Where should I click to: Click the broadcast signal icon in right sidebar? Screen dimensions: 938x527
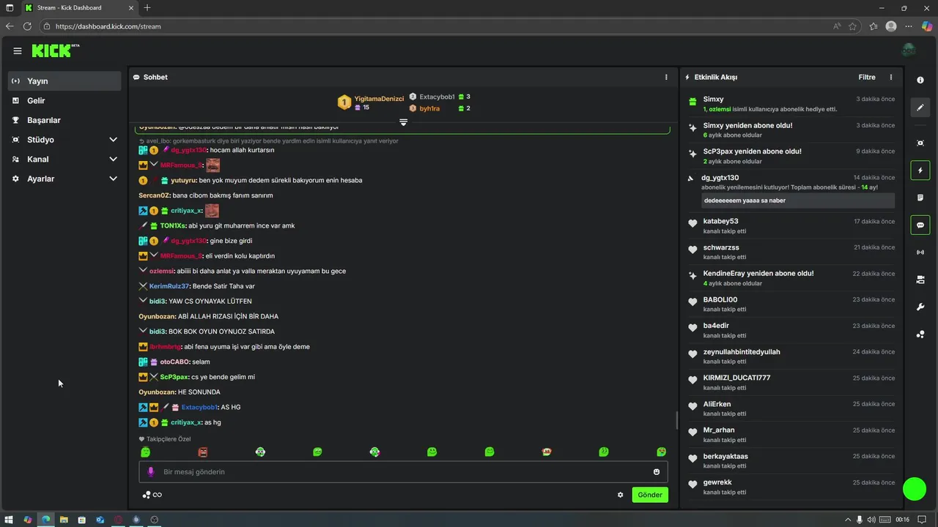(920, 253)
